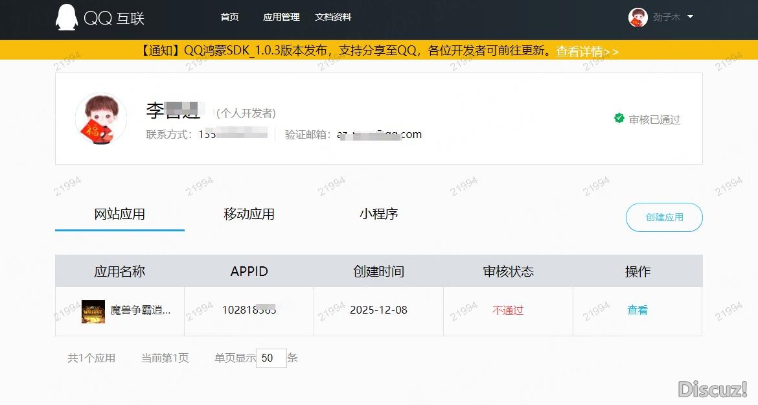Select the 网站应用 tab

coord(120,214)
